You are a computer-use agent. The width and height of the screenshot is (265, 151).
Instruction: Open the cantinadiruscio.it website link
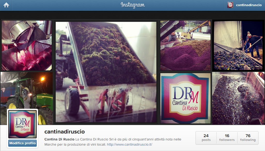coord(130,144)
